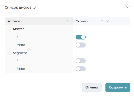This screenshot has width=134, height=96.
Task: Select /data1 under Segment
Action: (21, 69)
